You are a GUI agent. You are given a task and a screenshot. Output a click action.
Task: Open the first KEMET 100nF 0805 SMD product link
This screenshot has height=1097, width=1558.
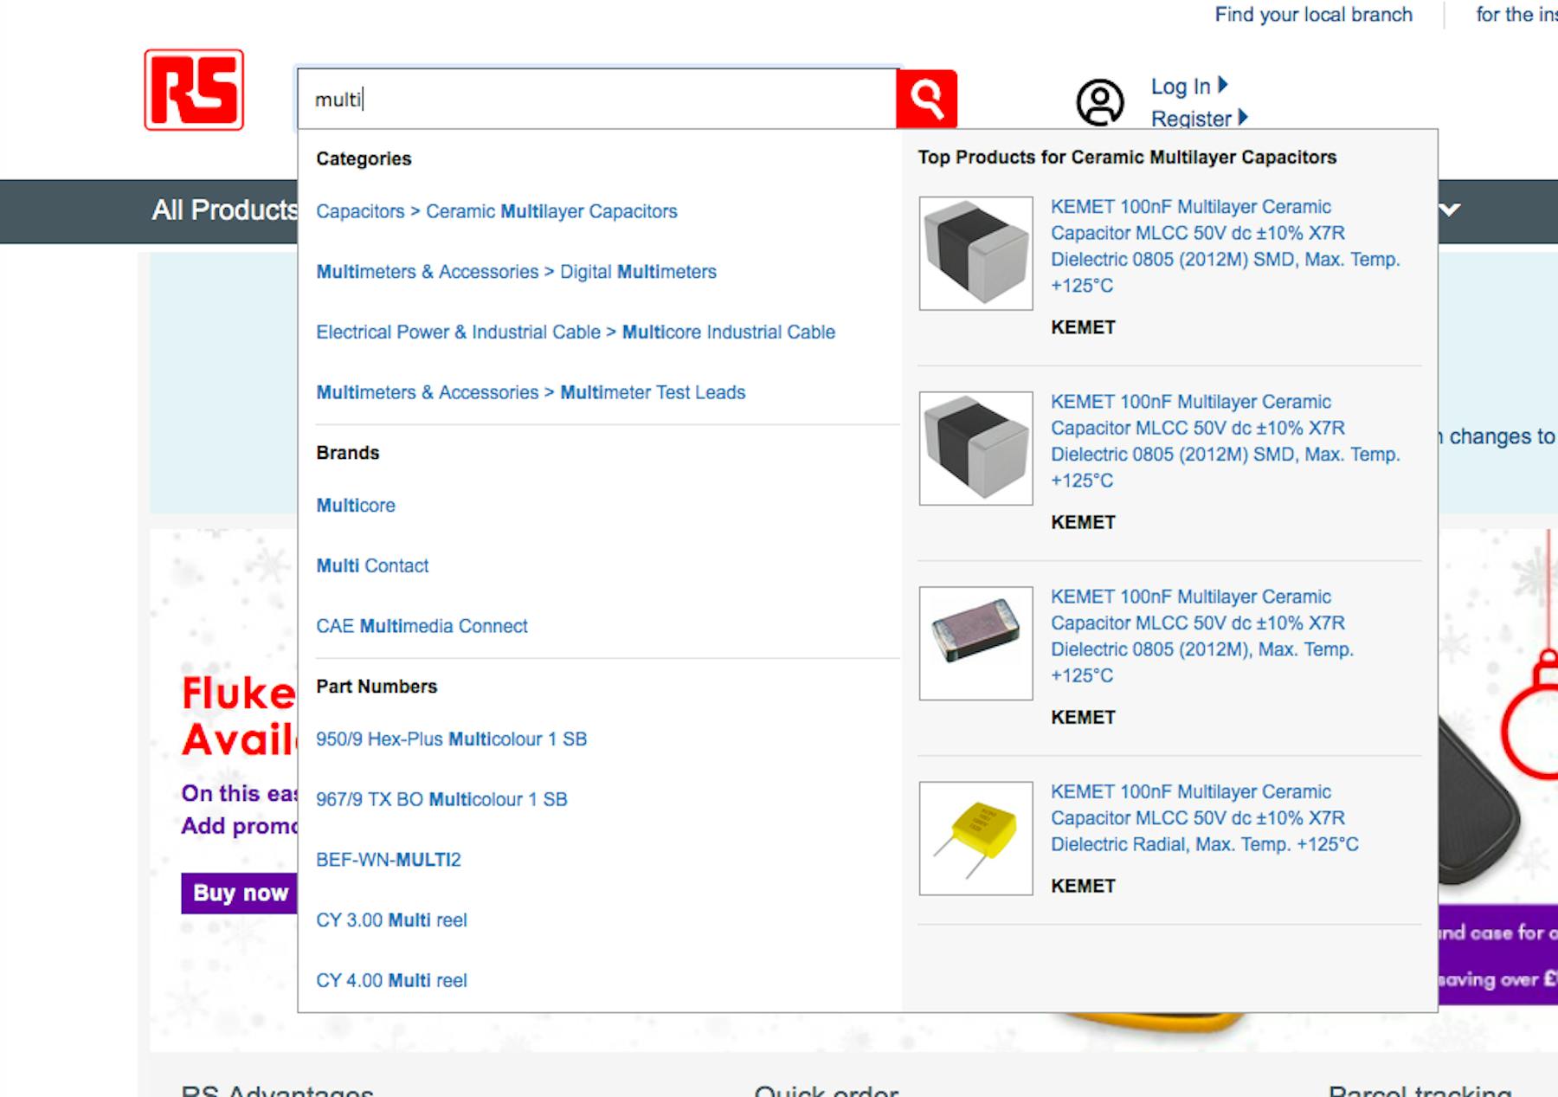coord(1225,246)
